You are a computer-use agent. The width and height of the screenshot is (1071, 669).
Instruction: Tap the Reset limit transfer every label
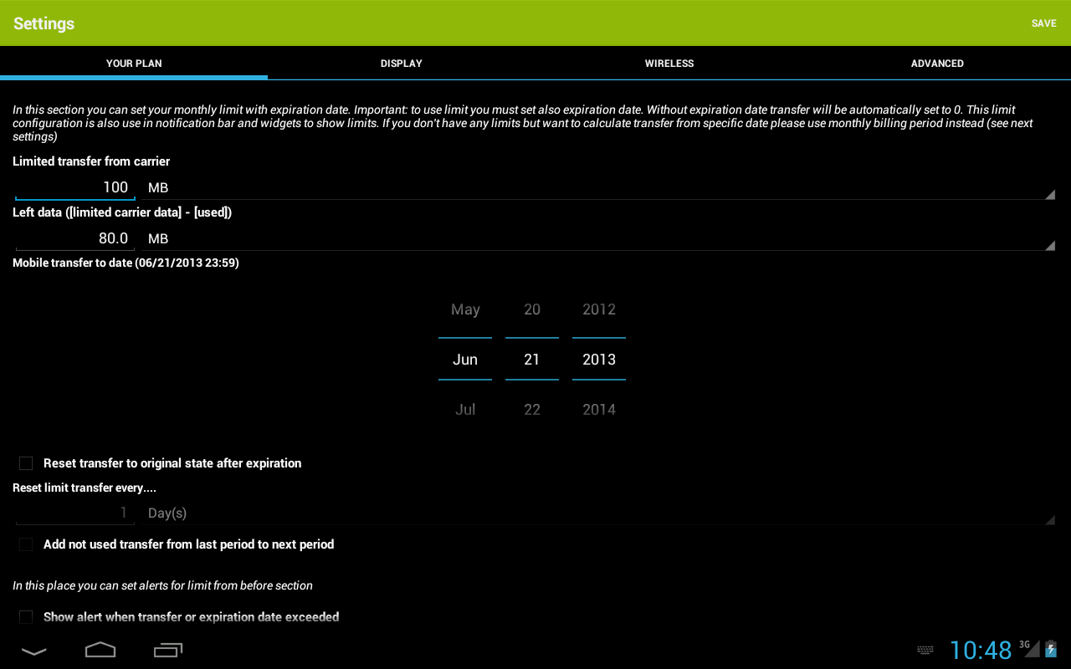pyautogui.click(x=85, y=488)
